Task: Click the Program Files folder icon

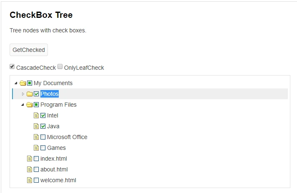Action: (x=29, y=105)
